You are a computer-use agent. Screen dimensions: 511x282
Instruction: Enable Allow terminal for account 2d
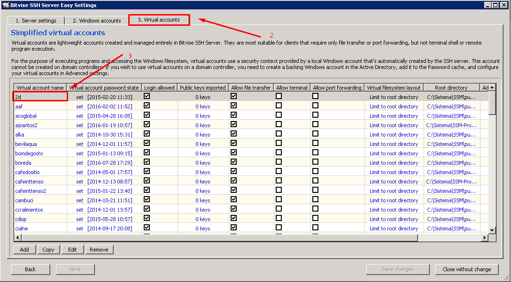point(279,96)
